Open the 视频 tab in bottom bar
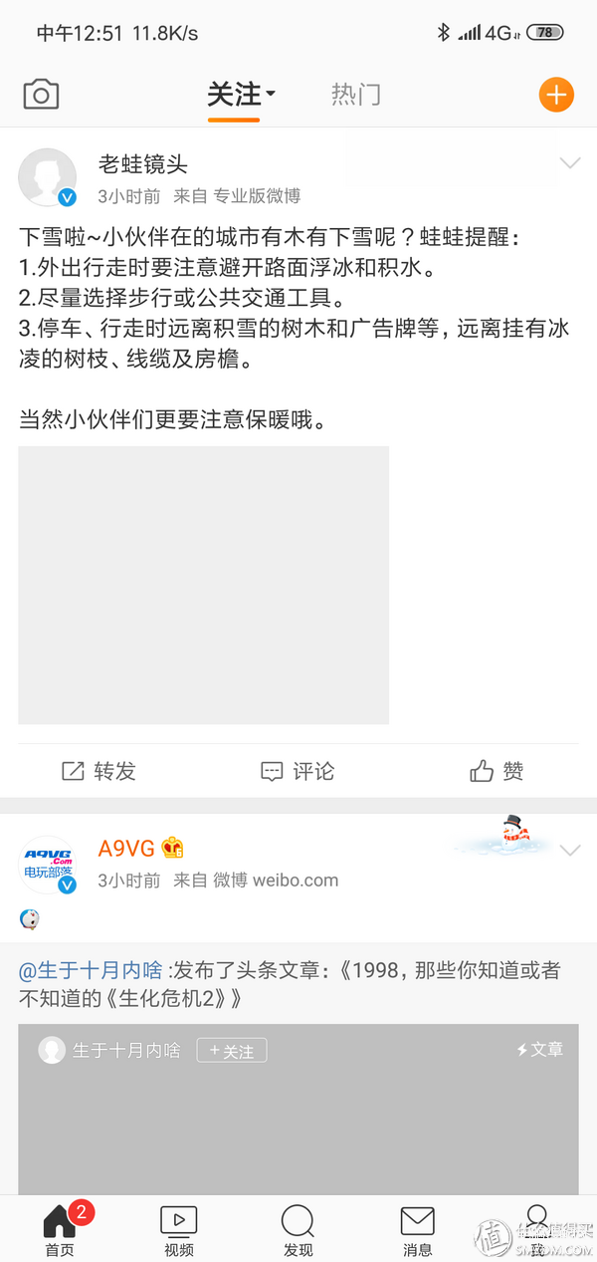The image size is (597, 1262). coord(179,1229)
